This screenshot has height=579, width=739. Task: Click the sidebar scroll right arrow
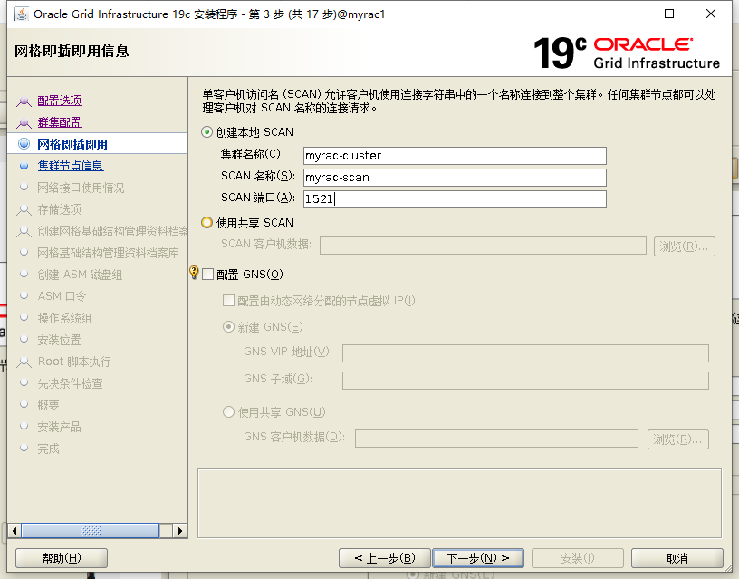[179, 531]
